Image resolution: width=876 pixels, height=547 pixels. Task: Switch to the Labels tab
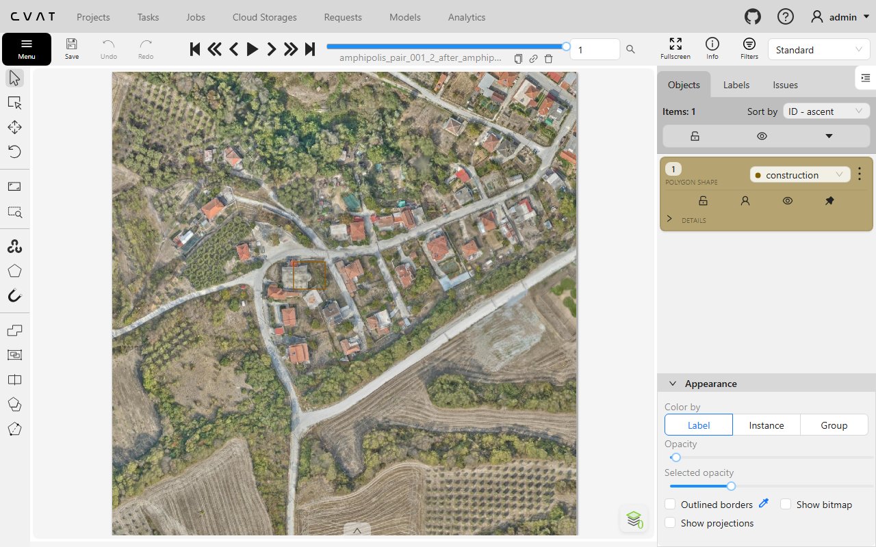point(736,85)
